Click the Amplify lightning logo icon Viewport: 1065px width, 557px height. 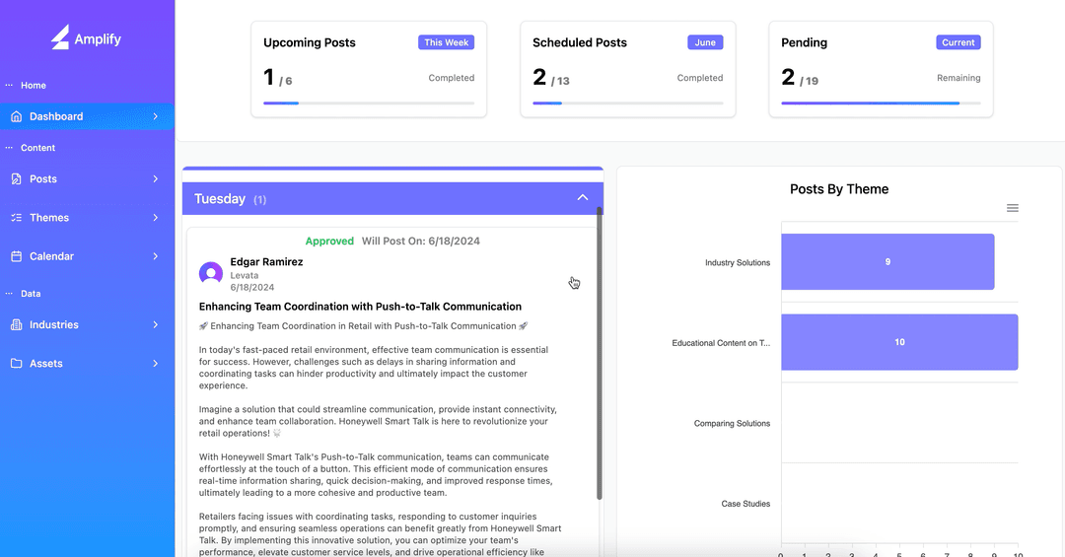pyautogui.click(x=60, y=37)
